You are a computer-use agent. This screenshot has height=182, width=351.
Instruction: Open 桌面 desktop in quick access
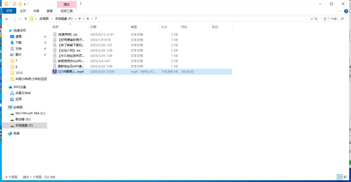18,36
